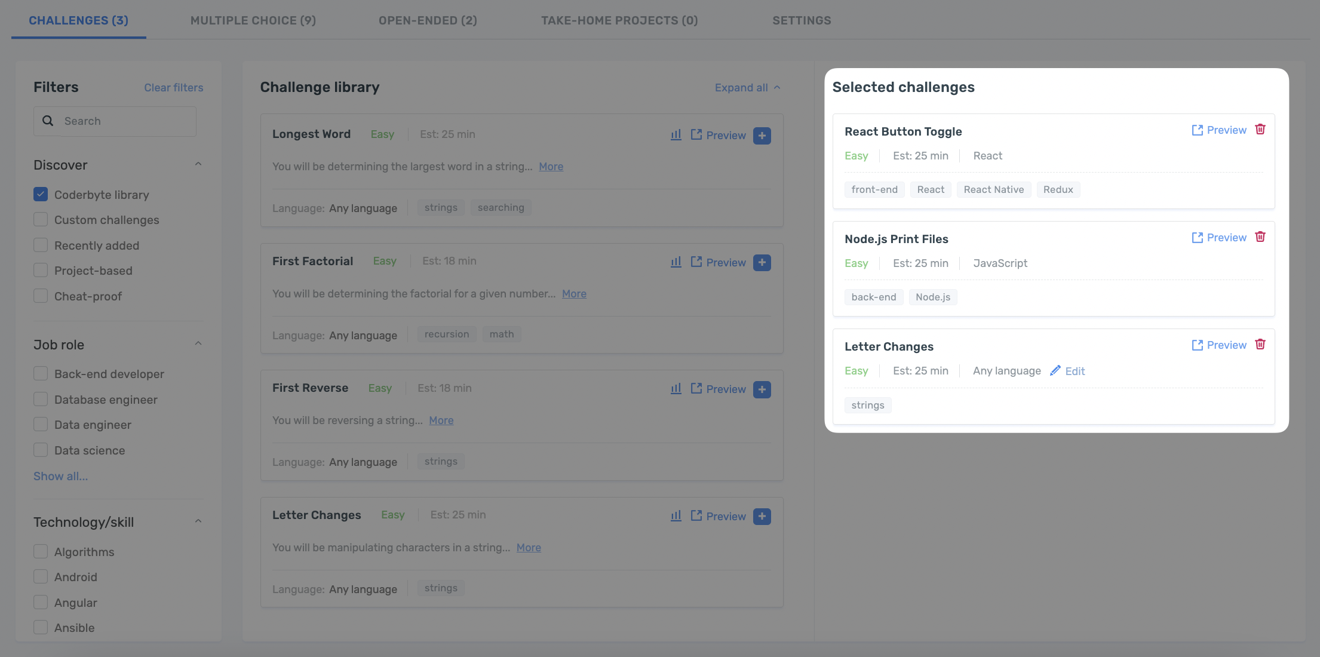Click the recursion tag on First Factorial

point(446,334)
